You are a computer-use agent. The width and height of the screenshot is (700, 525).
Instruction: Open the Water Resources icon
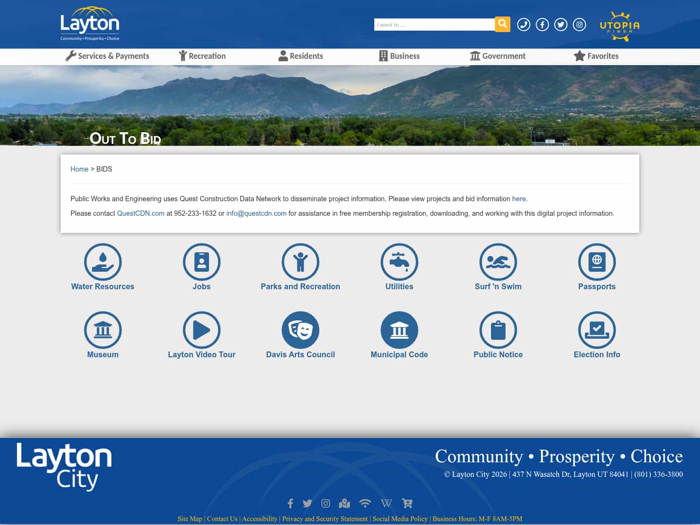103,262
